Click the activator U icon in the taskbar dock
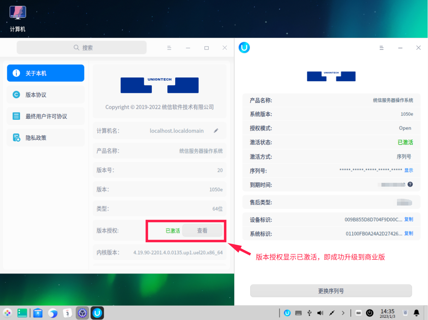 click(x=97, y=313)
